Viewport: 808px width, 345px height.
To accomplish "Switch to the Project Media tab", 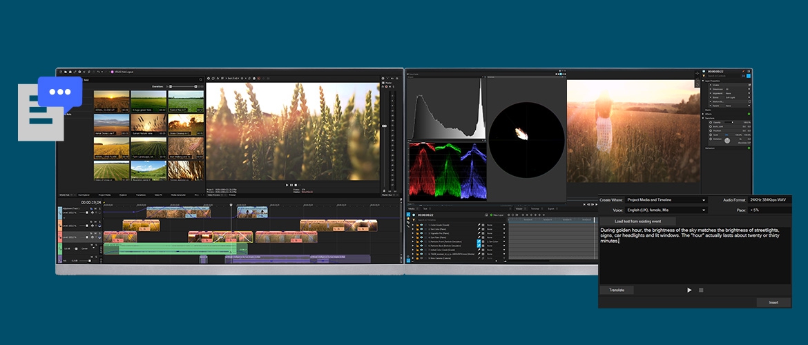I will click(104, 195).
